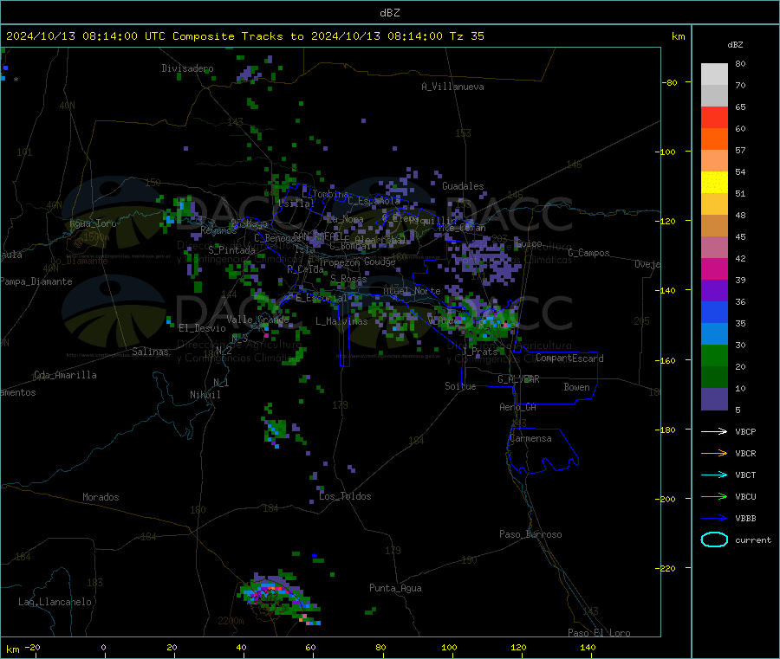Pick the magenta 39–42 dBZ color swatch

[x=714, y=268]
